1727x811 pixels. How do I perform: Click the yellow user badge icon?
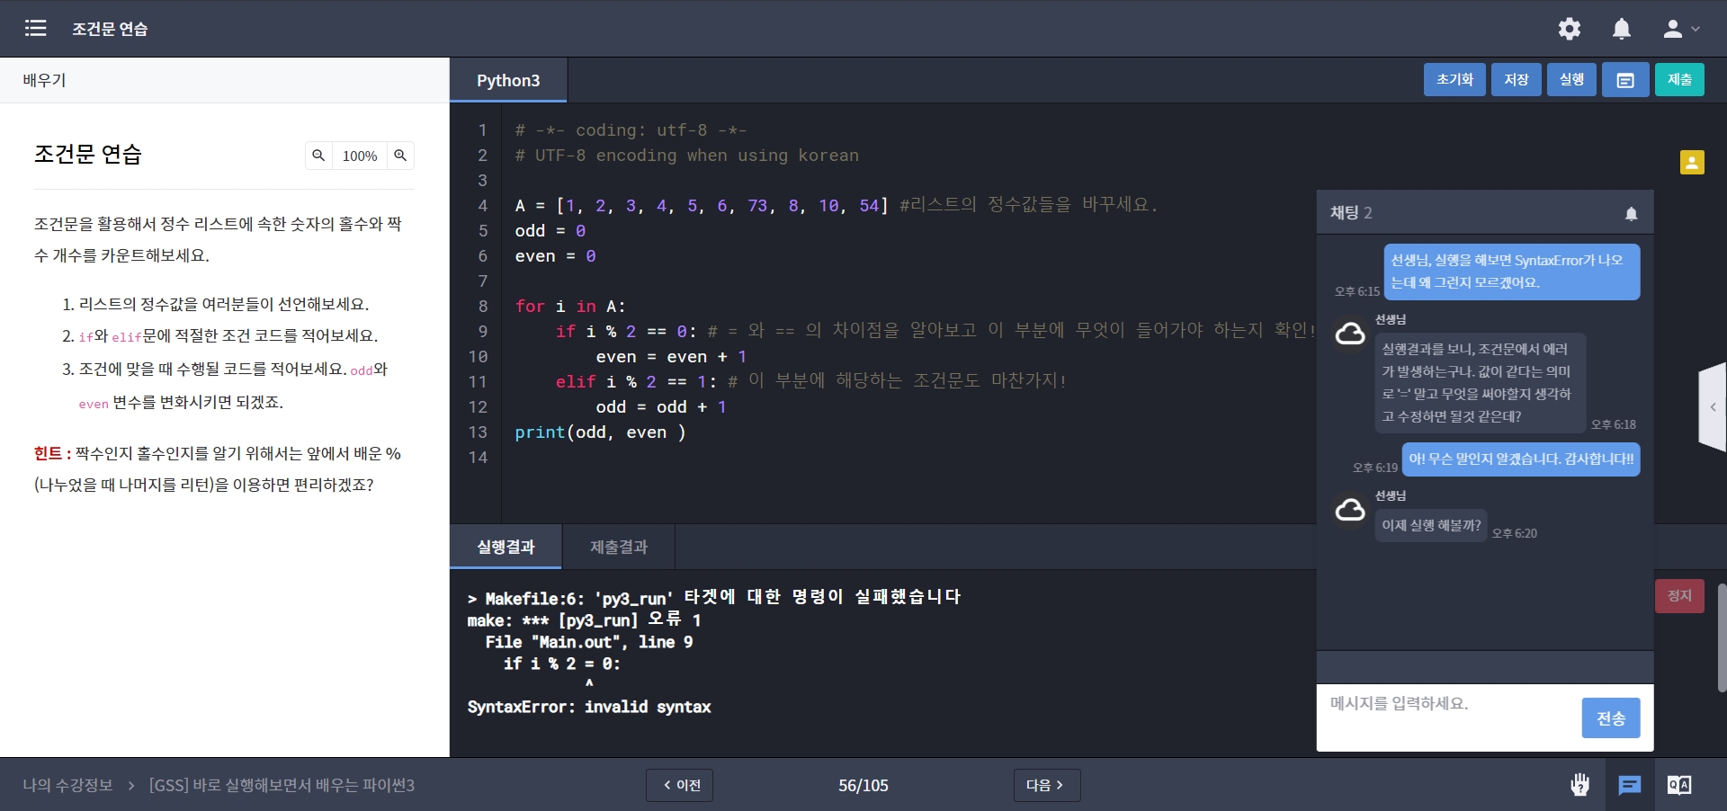tap(1691, 162)
